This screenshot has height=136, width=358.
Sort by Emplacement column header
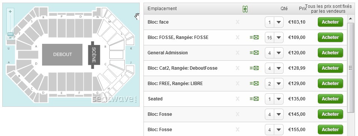[x=162, y=8]
